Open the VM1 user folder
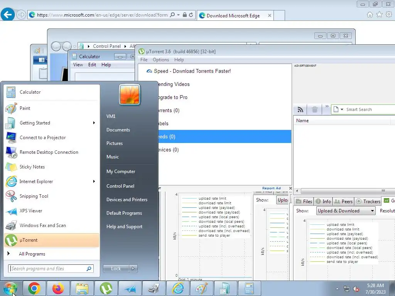 coord(111,116)
